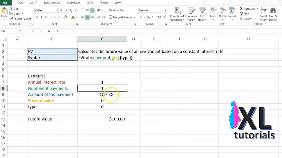282x158 pixels.
Task: Set Middle Align for cell
Action: point(87,10)
